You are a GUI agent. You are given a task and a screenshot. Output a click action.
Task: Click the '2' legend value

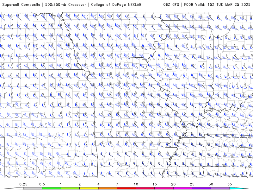[x=80, y=184]
